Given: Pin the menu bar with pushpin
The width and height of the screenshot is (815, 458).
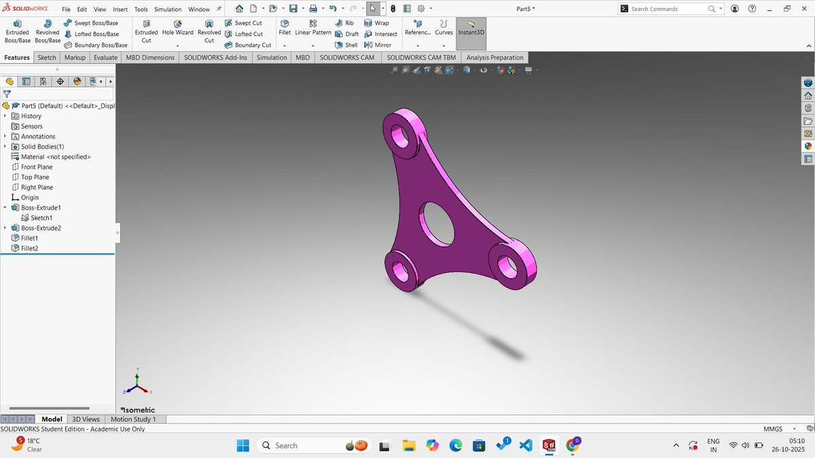Looking at the screenshot, I should point(219,9).
